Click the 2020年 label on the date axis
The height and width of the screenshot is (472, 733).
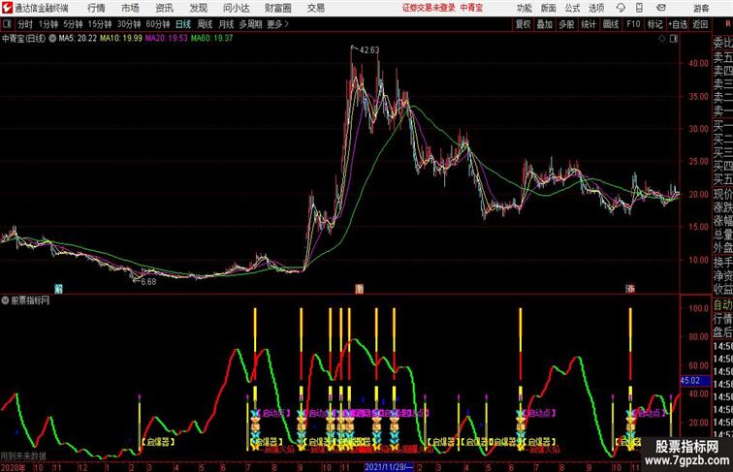pyautogui.click(x=13, y=467)
